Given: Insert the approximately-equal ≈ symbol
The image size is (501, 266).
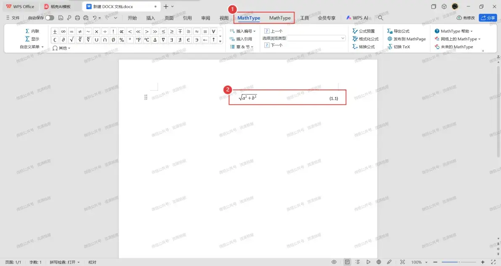Looking at the screenshot, I should pos(197,31).
